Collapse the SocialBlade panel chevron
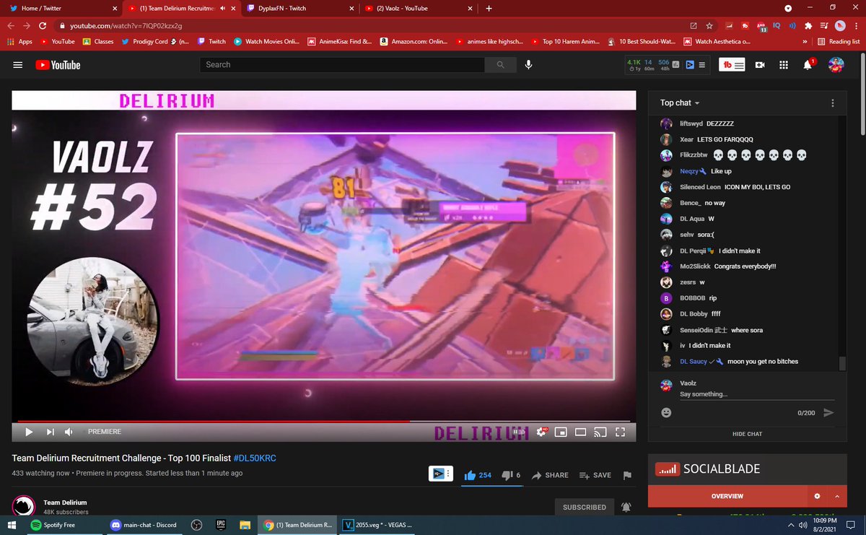This screenshot has width=866, height=535. click(837, 496)
